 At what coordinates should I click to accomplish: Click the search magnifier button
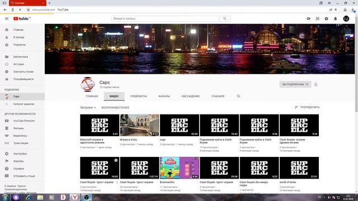click(x=225, y=18)
